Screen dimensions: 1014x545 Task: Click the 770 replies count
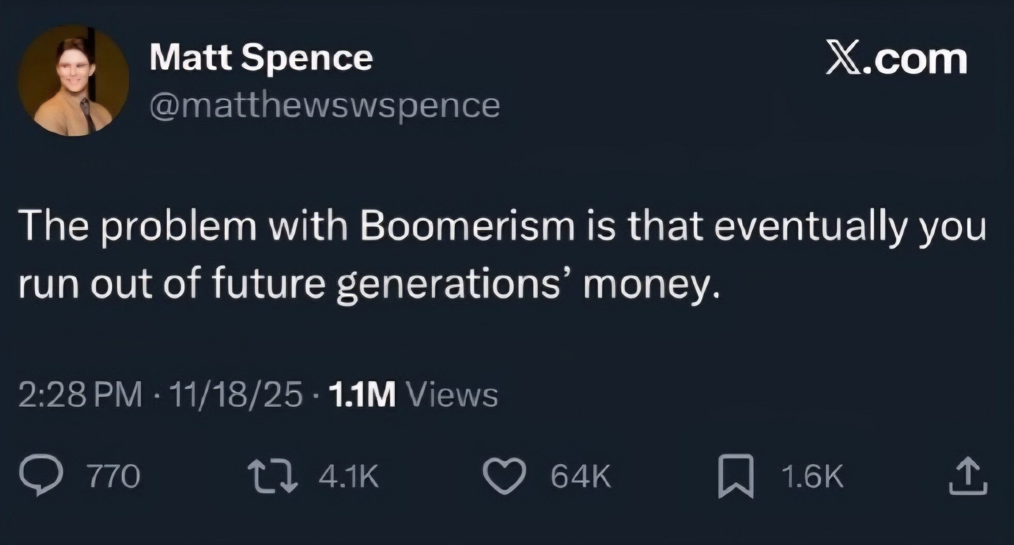tap(113, 476)
